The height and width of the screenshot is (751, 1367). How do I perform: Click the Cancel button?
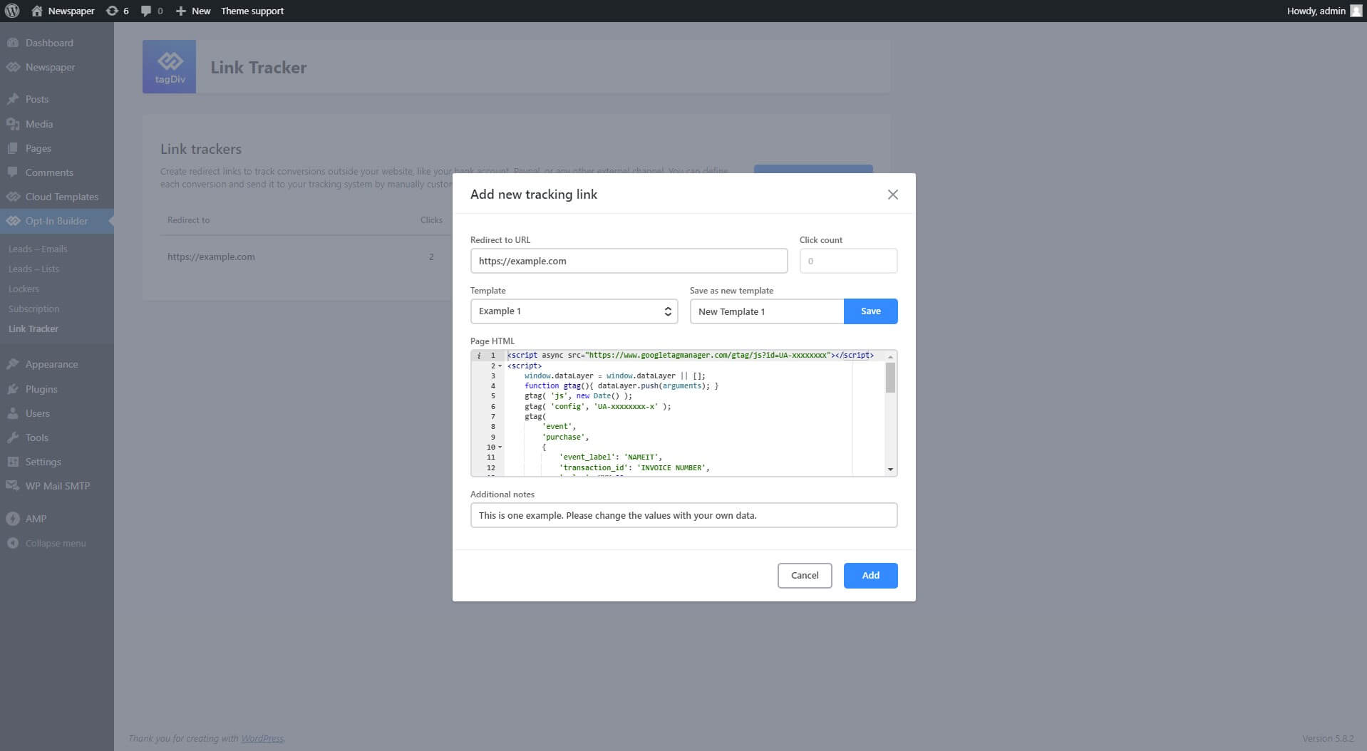[x=805, y=576]
